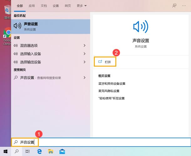Screen dimensions: 191x156
Task: Click the feedback person icon at top right
Action: 174,6
